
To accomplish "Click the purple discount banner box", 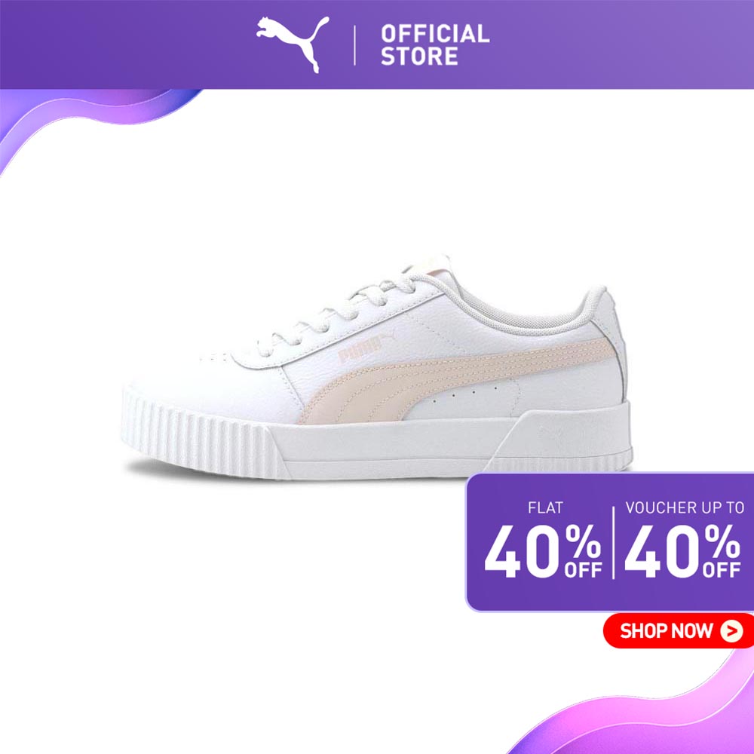I will [x=609, y=542].
